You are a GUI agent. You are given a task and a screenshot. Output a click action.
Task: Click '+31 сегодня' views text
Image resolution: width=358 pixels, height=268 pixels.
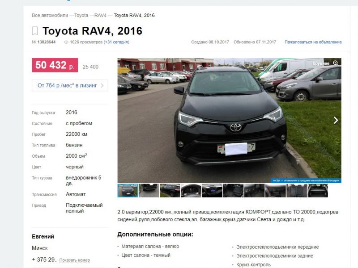pyautogui.click(x=116, y=42)
